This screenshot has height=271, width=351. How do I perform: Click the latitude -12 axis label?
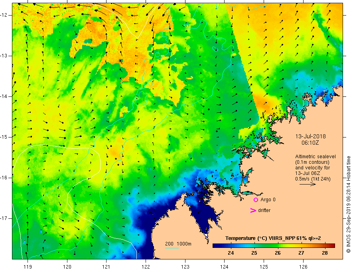point(4,15)
